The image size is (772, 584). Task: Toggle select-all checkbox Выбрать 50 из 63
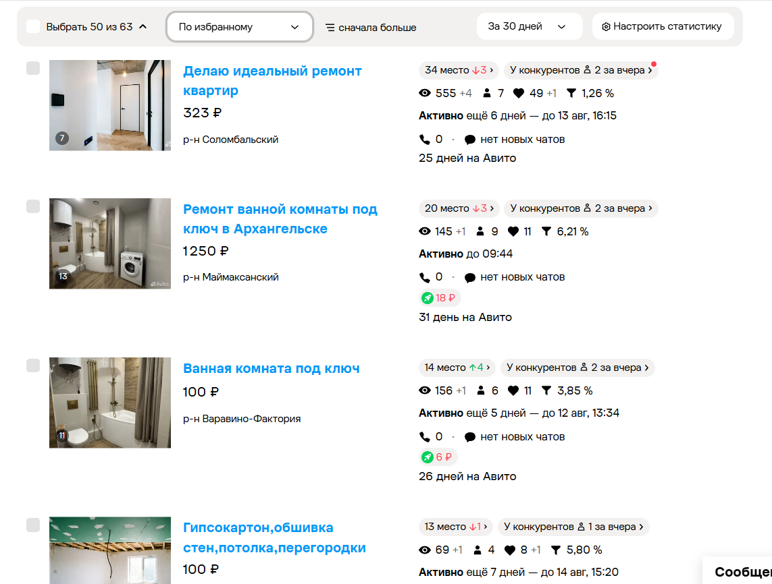point(33,26)
